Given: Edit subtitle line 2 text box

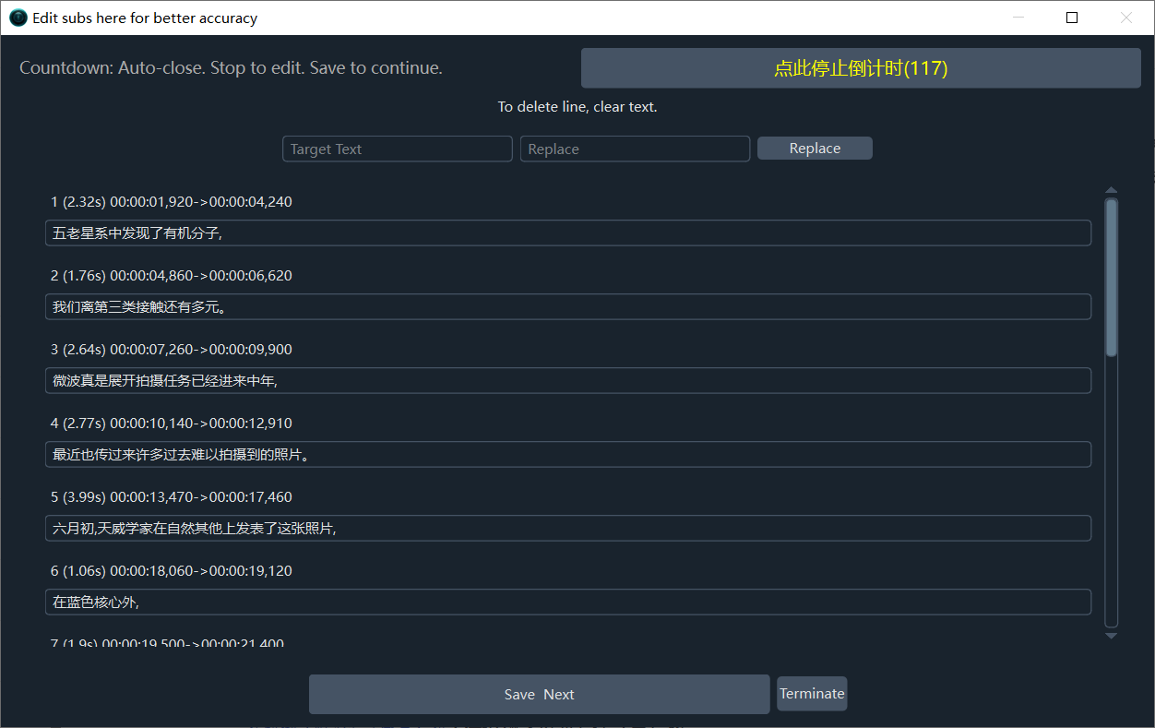Looking at the screenshot, I should [x=567, y=307].
